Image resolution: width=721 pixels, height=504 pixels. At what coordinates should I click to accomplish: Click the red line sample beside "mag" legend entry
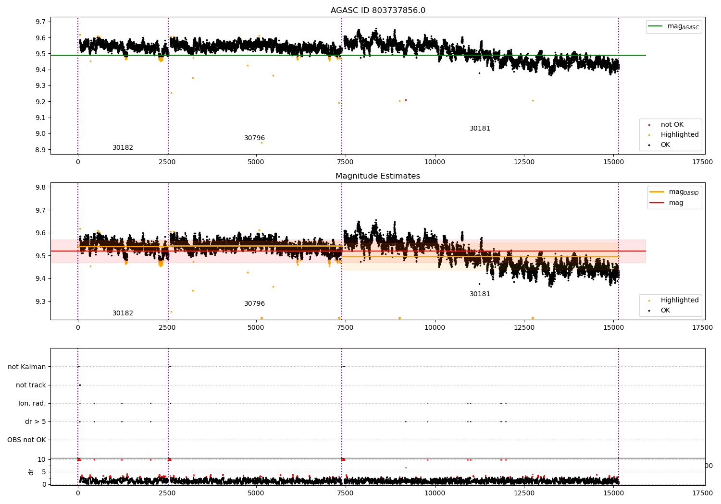tap(657, 203)
